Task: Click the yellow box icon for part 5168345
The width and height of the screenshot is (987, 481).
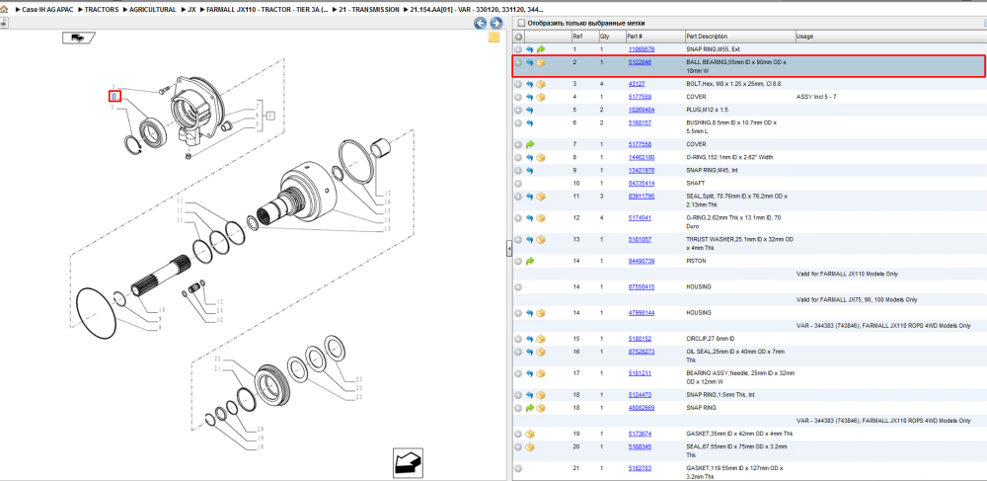Action: (530, 447)
